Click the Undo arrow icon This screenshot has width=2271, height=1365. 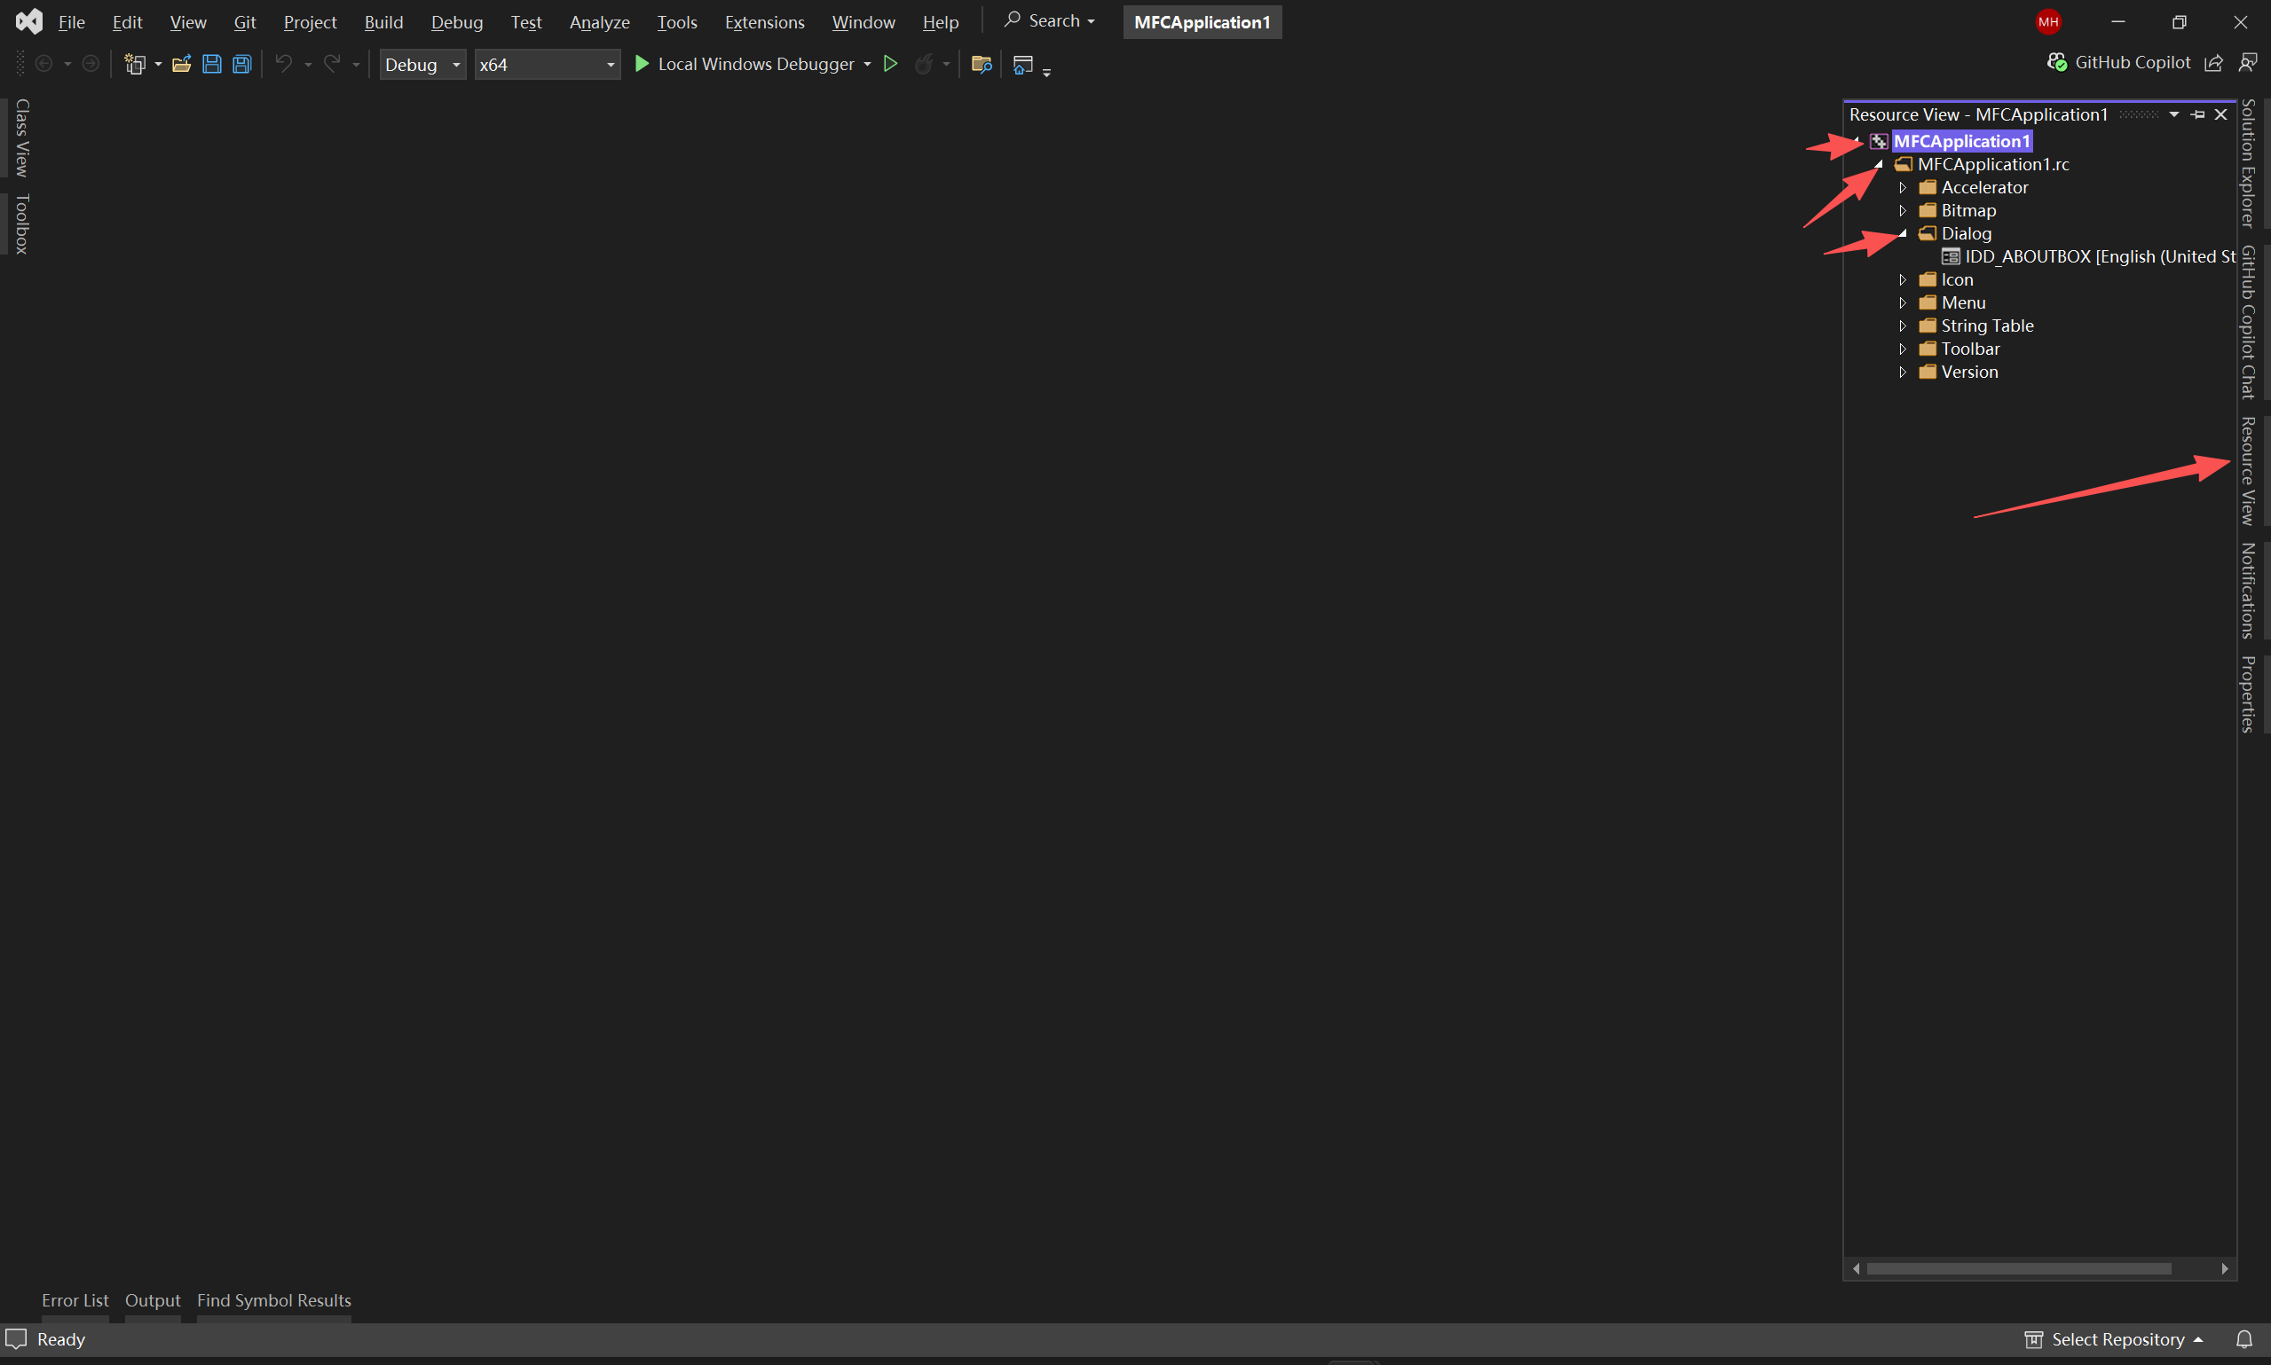283,64
